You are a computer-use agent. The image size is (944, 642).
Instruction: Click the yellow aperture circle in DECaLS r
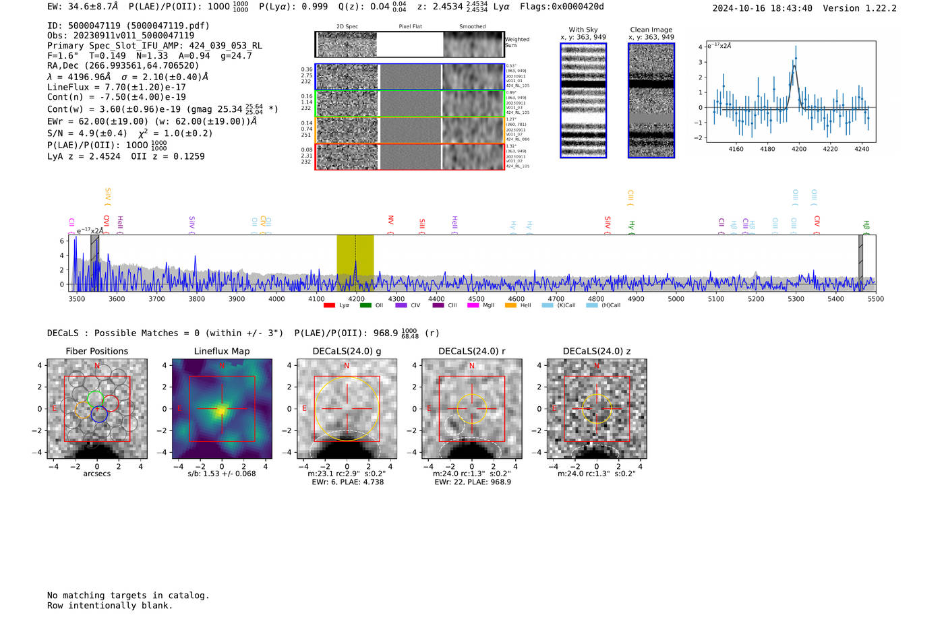(x=472, y=409)
